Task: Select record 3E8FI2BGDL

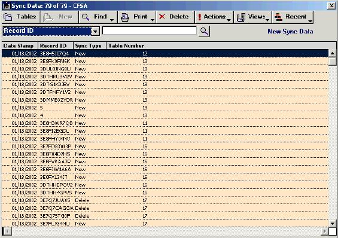Action: (165, 131)
